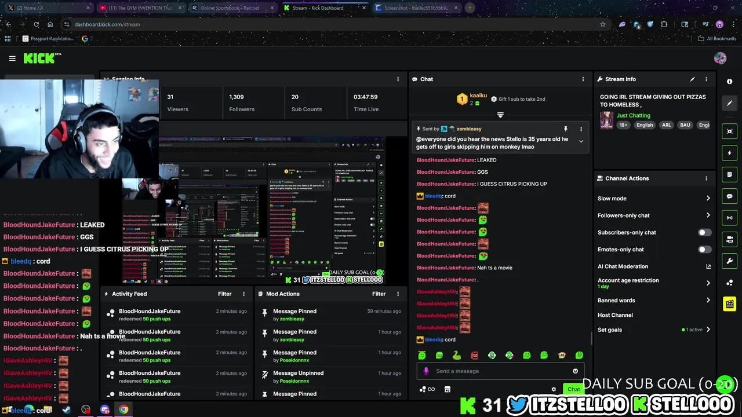Open All Bookmarks folder

pyautogui.click(x=716, y=39)
